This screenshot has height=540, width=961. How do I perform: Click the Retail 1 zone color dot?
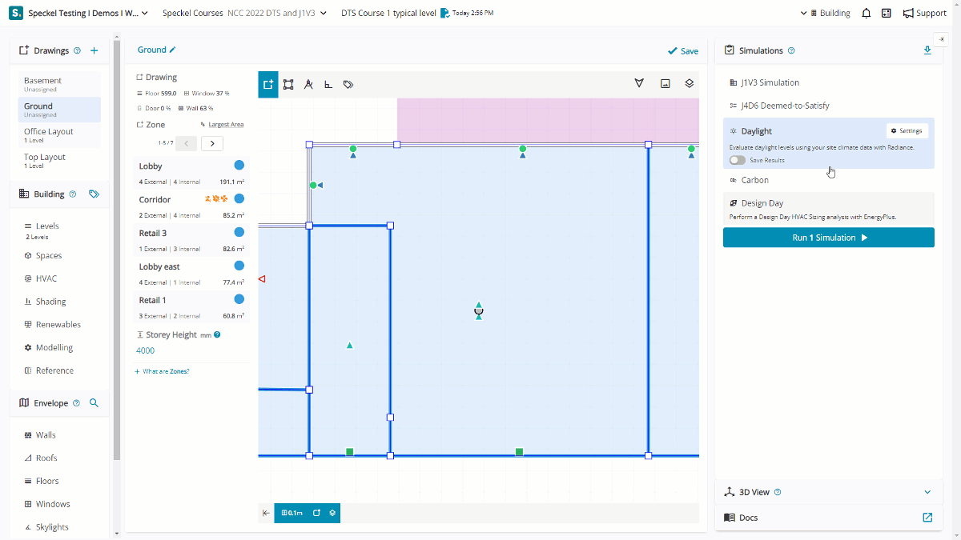[x=239, y=299]
